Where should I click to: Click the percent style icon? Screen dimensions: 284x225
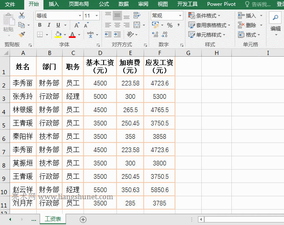pyautogui.click(x=170, y=25)
